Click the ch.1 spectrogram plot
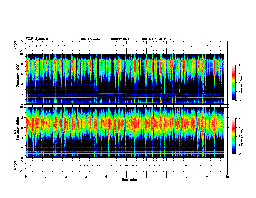This screenshot has height=198, width=256. 125,79
